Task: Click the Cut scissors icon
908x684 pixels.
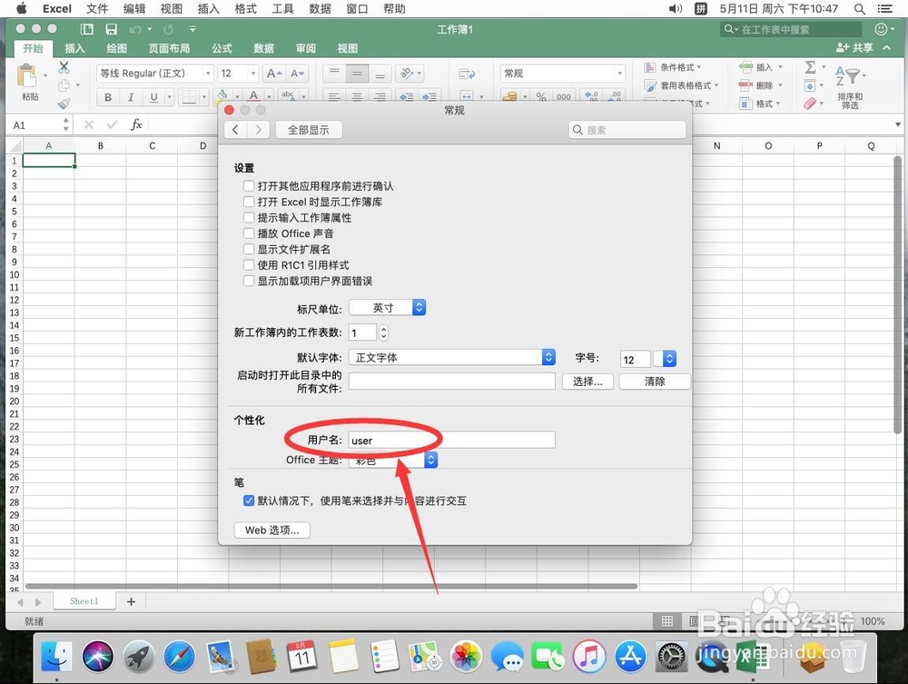Action: coord(64,67)
